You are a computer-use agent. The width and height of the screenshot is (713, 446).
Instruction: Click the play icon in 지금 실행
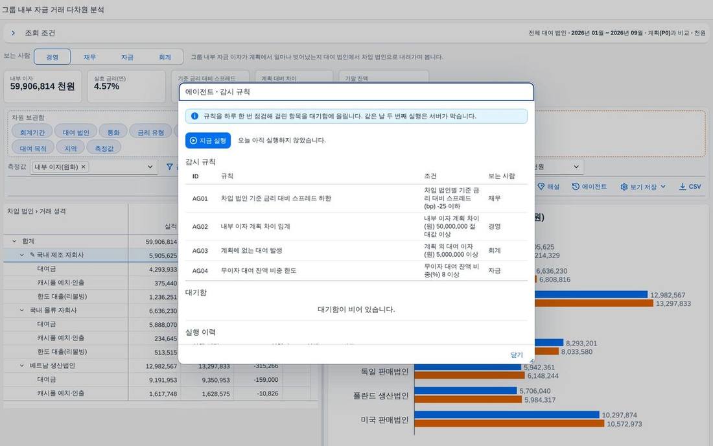pyautogui.click(x=193, y=141)
